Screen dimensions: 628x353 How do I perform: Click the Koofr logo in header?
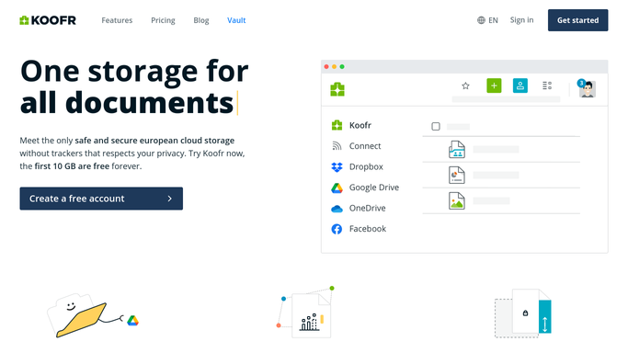pyautogui.click(x=48, y=20)
